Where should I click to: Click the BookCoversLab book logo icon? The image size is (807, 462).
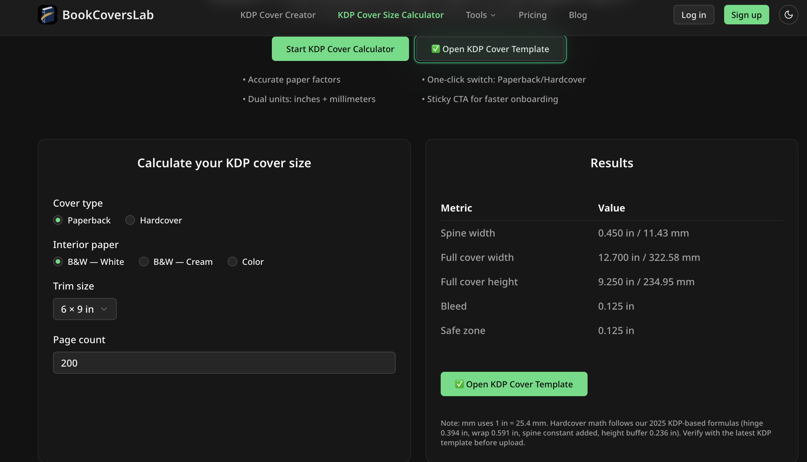point(47,15)
